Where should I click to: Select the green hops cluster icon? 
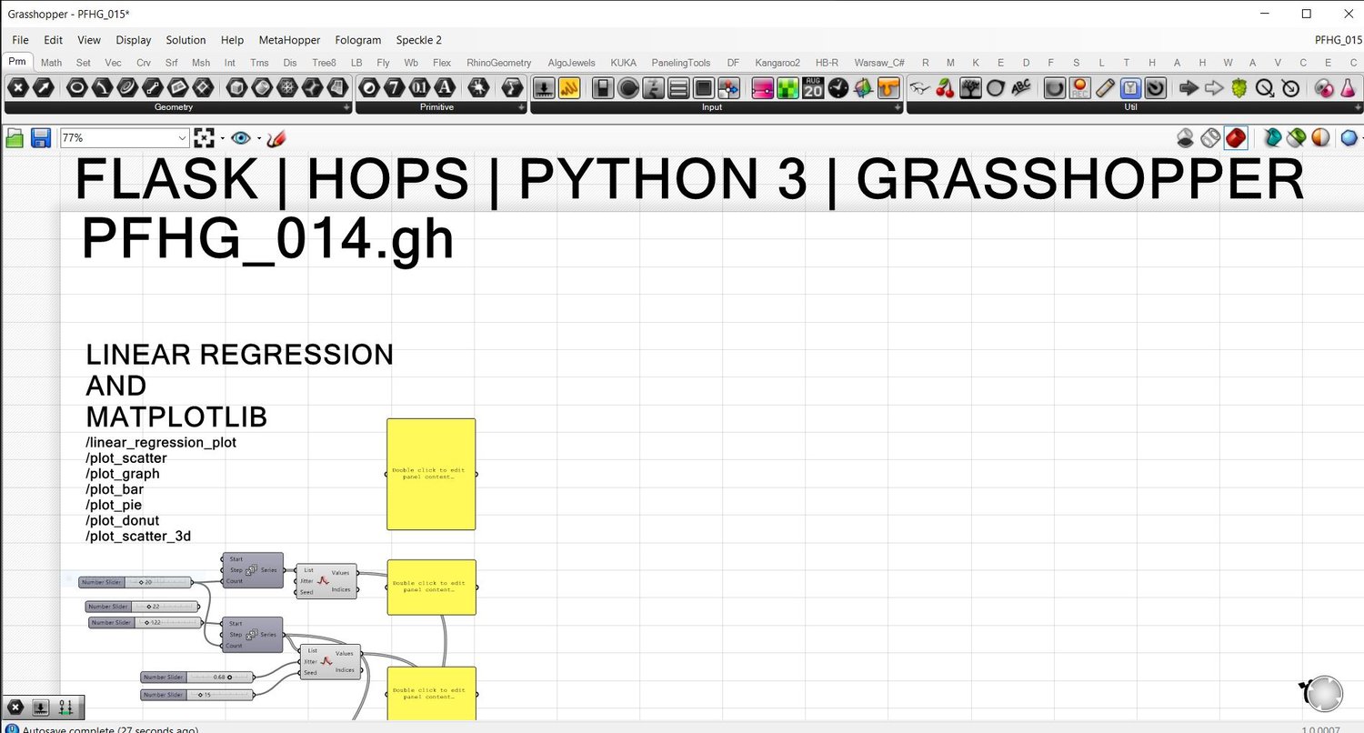click(x=1239, y=88)
